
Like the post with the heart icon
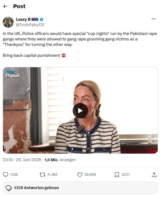(x=80, y=175)
